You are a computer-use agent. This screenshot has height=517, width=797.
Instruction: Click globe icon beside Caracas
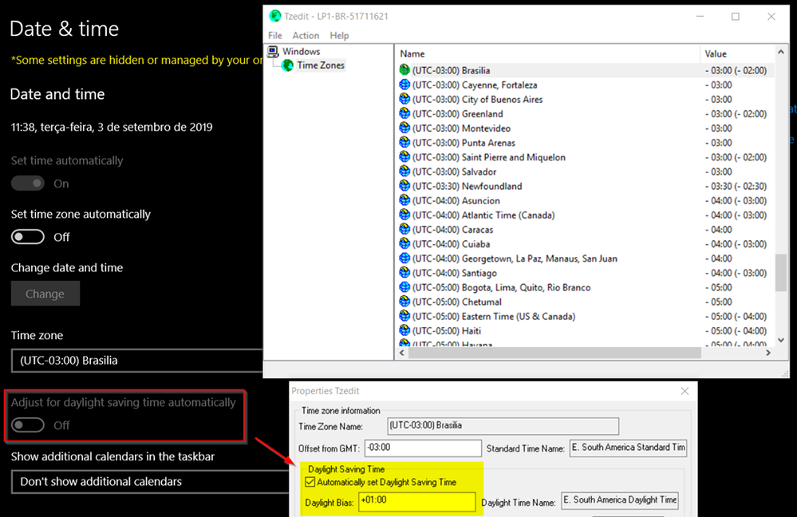point(404,230)
